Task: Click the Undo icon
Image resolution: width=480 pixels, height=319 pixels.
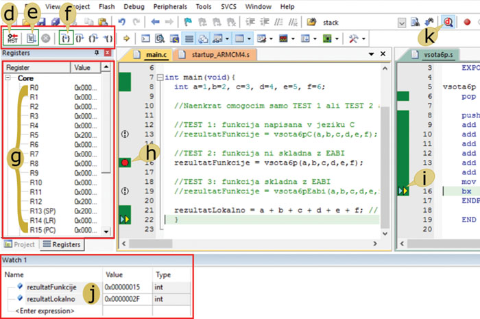Action: (122, 22)
